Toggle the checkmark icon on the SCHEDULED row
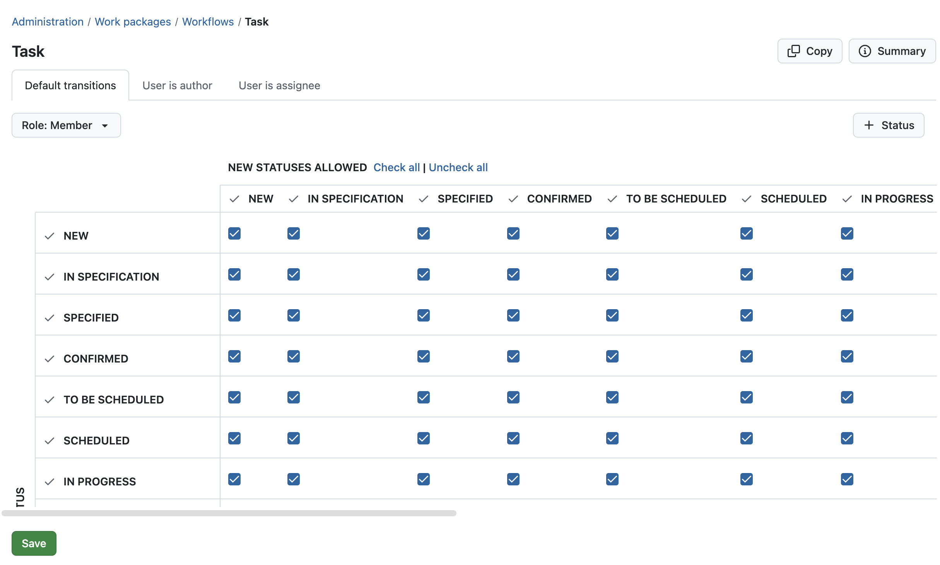The height and width of the screenshot is (565, 940). point(50,441)
